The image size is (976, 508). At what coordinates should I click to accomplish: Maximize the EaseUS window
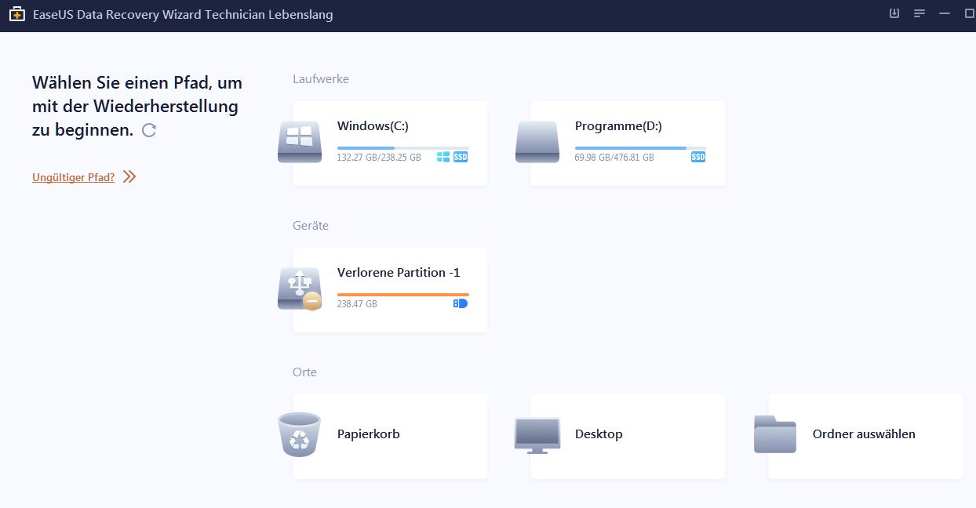tap(969, 14)
